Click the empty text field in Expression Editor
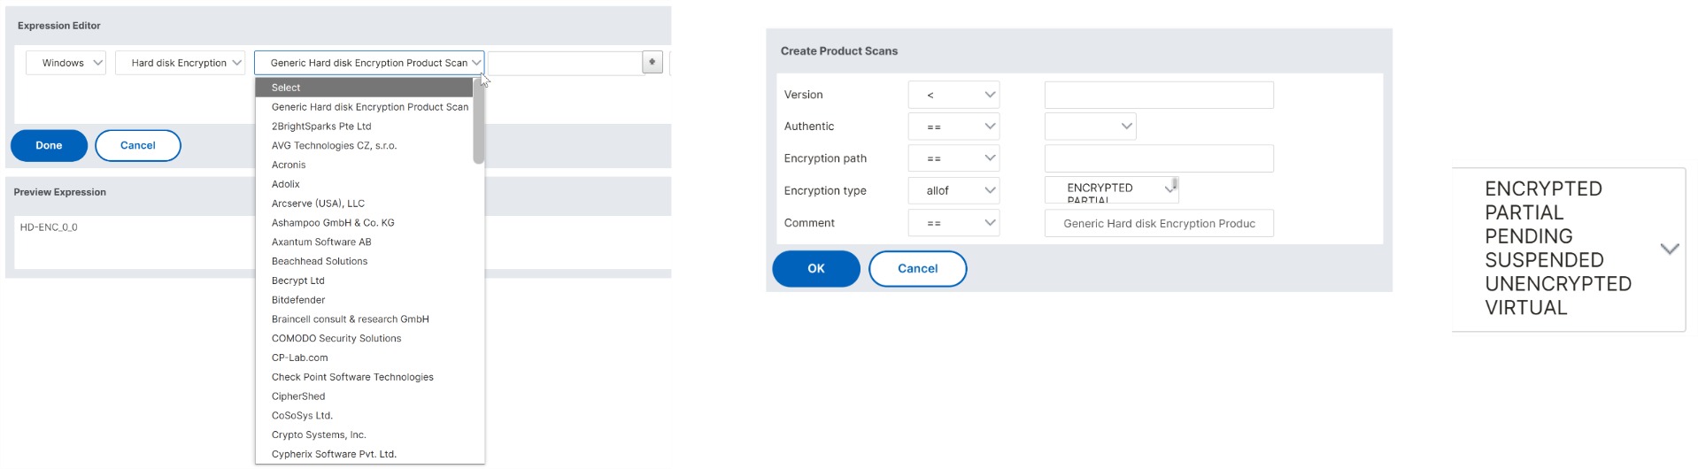1698x469 pixels. tap(565, 63)
